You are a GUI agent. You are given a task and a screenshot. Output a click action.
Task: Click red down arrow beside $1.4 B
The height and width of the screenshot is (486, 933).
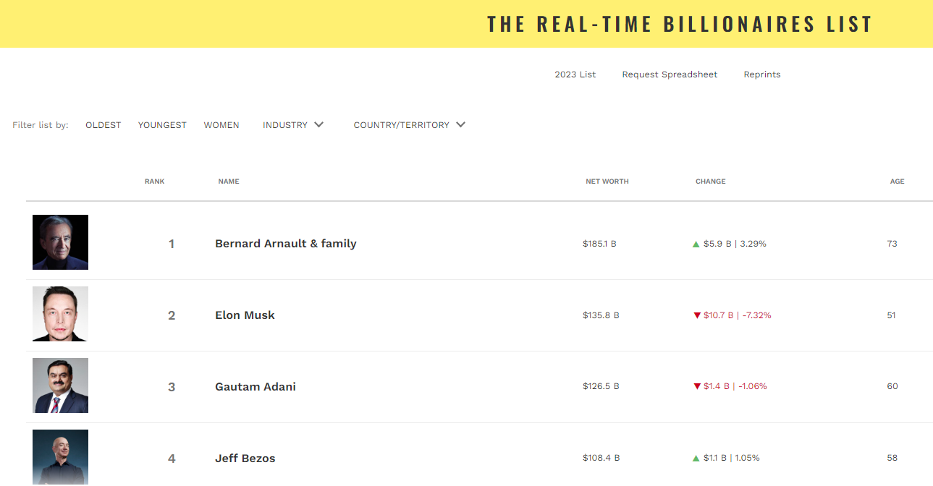click(697, 387)
